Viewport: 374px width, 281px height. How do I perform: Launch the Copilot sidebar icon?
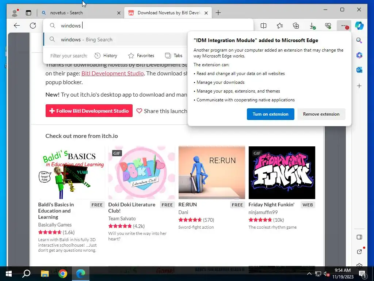[x=359, y=26]
